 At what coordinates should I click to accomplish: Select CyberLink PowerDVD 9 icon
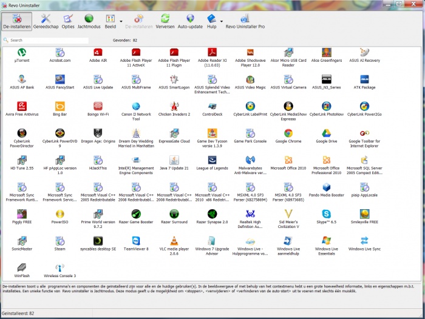click(x=60, y=133)
